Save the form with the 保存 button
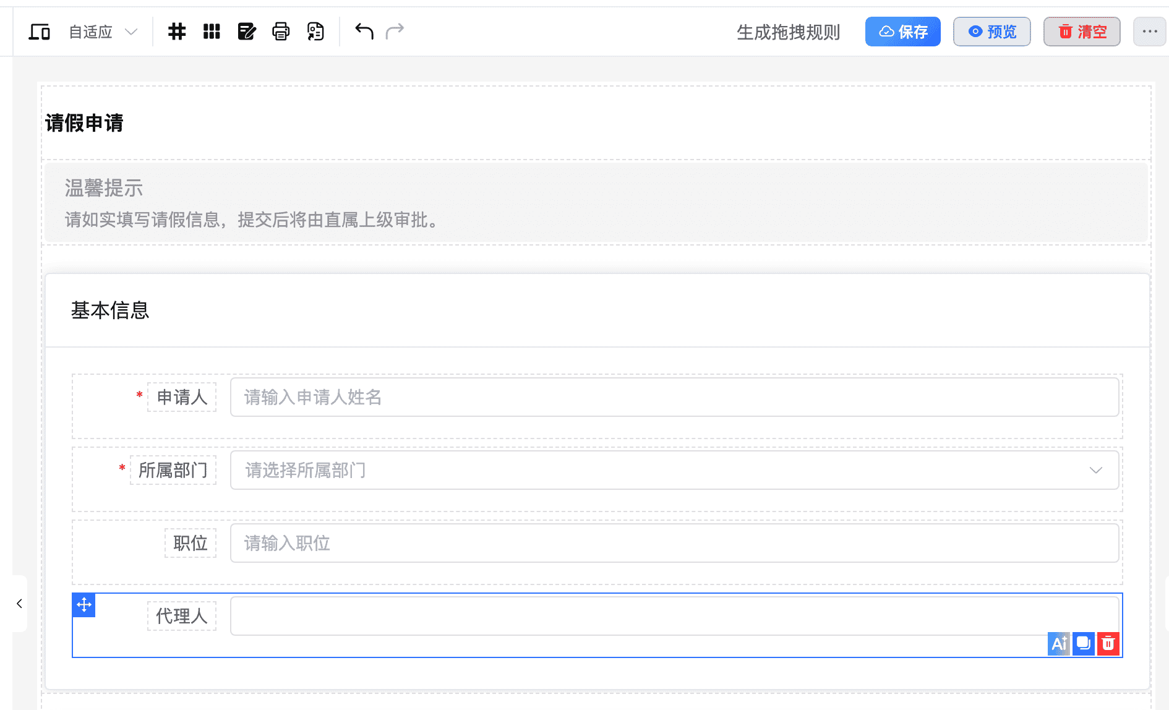This screenshot has width=1169, height=710. click(903, 32)
